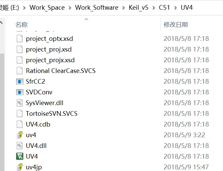The width and height of the screenshot is (223, 171).
Task: Select the UV4.cdb document icon
Action: (x=20, y=124)
